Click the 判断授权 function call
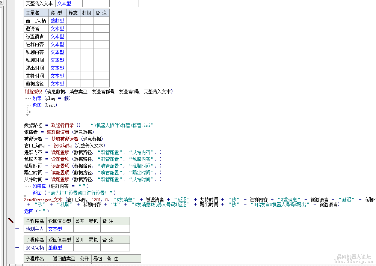Viewport: 376px width, 266px height. point(33,92)
